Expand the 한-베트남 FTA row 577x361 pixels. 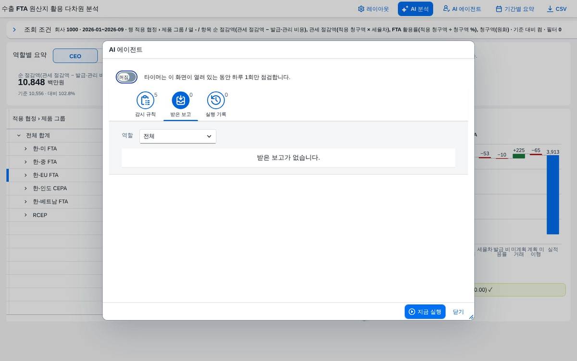[25, 202]
